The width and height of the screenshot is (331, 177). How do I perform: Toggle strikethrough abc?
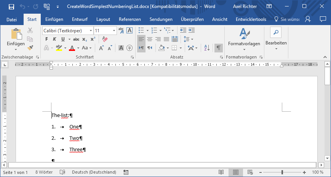(x=76, y=39)
